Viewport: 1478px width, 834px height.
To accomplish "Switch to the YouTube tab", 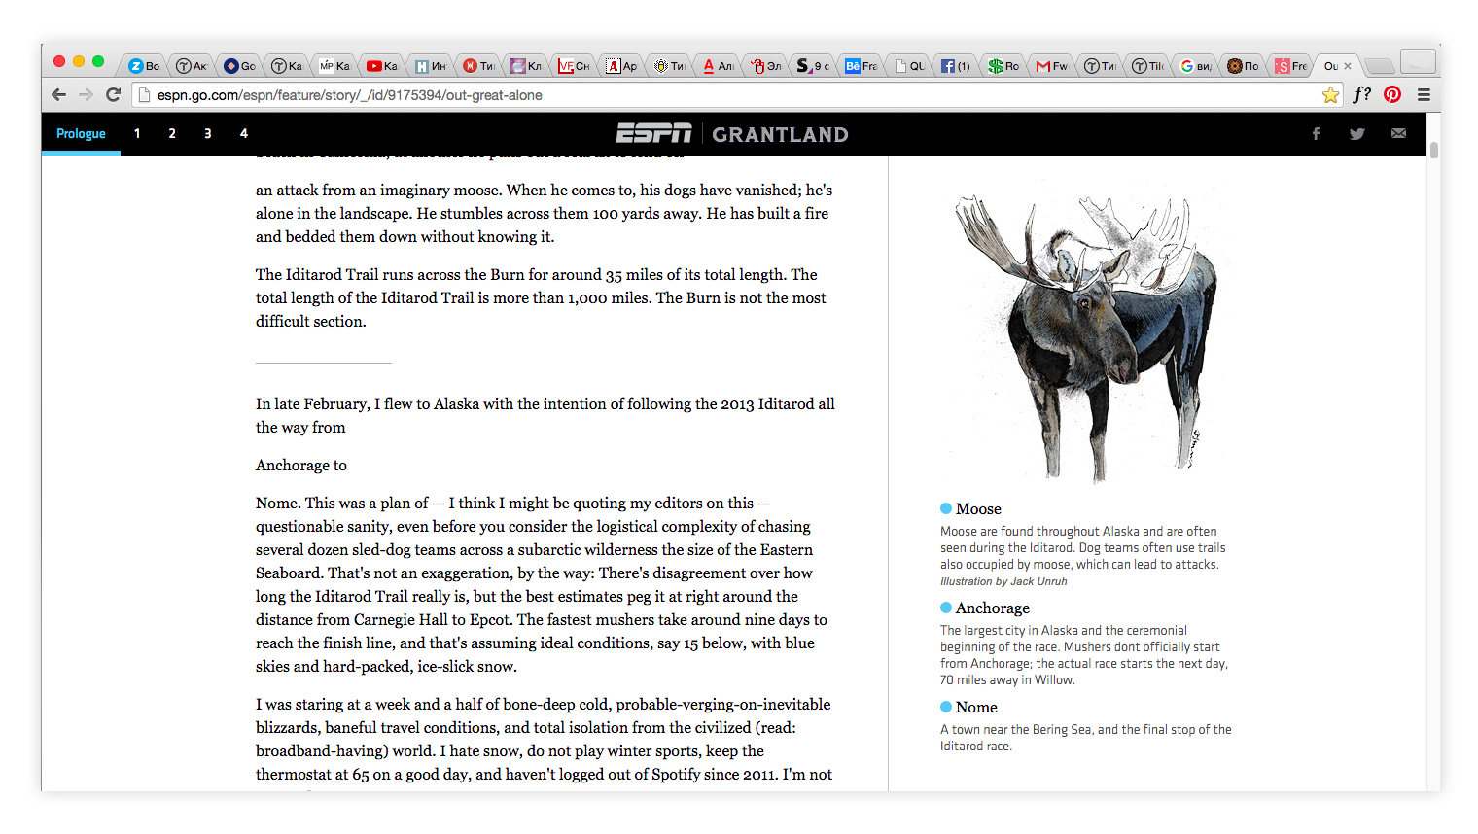I will coord(382,66).
